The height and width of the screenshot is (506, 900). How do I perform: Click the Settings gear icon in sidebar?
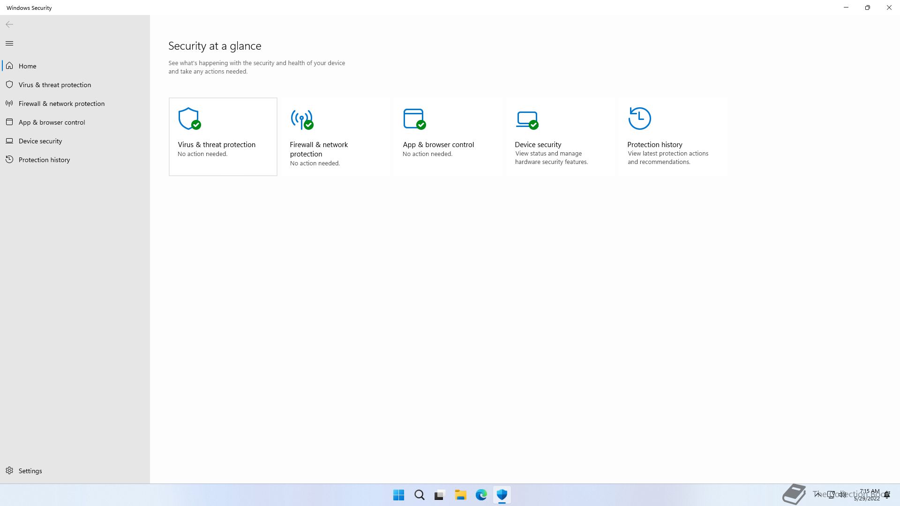[x=9, y=470]
